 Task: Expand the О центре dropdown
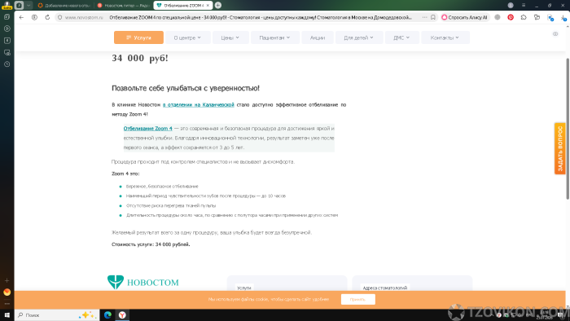pos(187,37)
